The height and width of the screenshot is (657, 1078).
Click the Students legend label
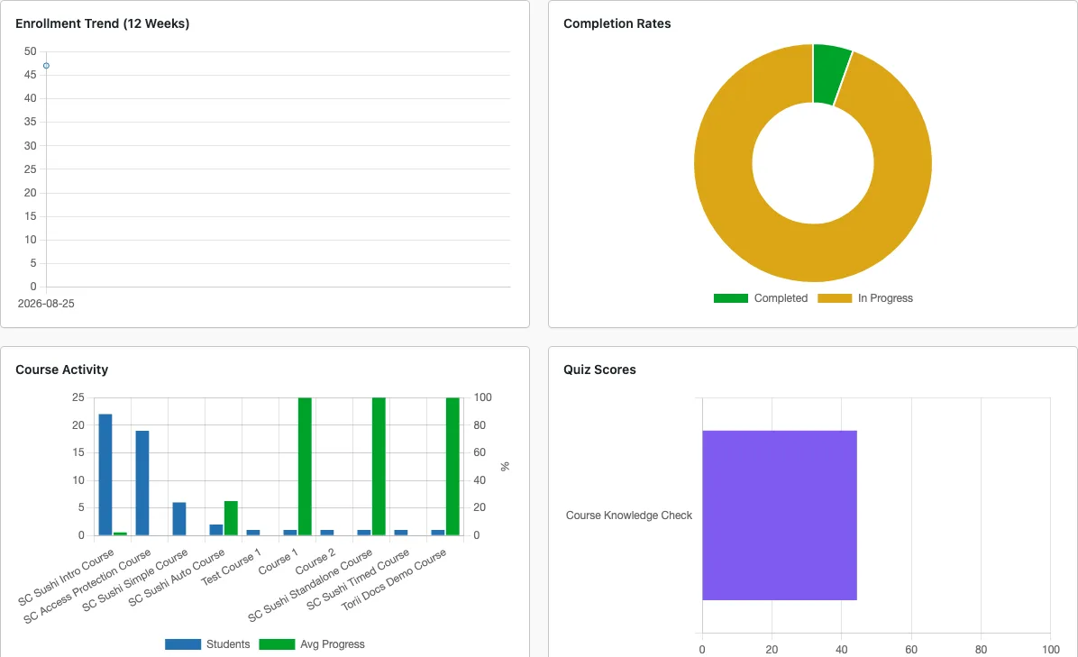point(228,644)
